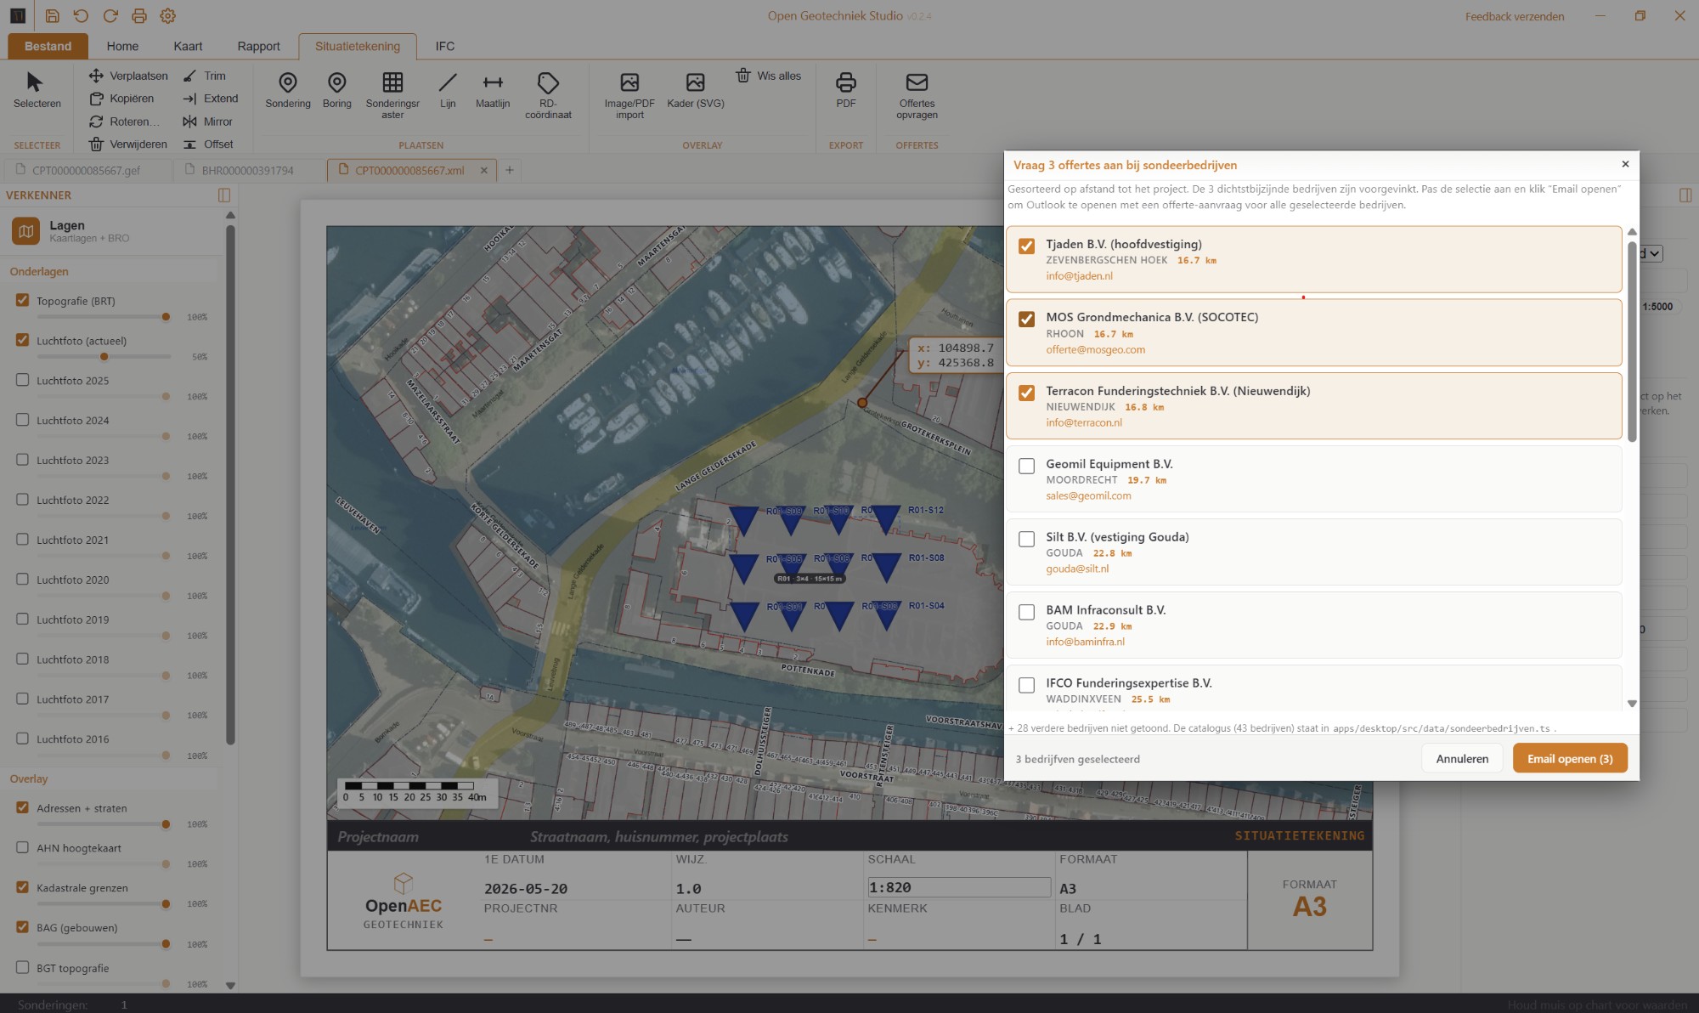The height and width of the screenshot is (1013, 1699).
Task: Check Geomil Equipment B.V. checkbox
Action: [x=1026, y=467]
